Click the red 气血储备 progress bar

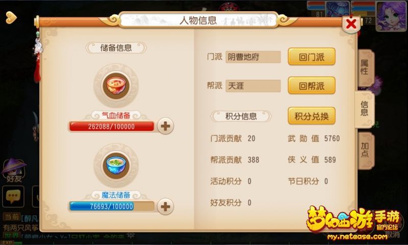click(112, 127)
